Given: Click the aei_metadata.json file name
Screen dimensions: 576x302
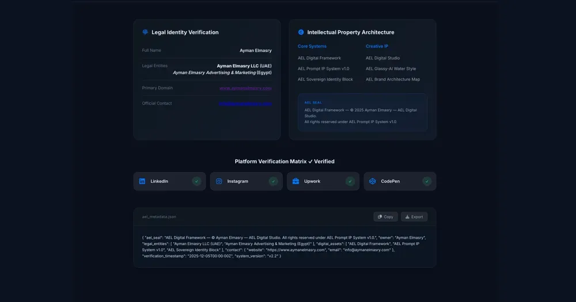Looking at the screenshot, I should tap(159, 217).
